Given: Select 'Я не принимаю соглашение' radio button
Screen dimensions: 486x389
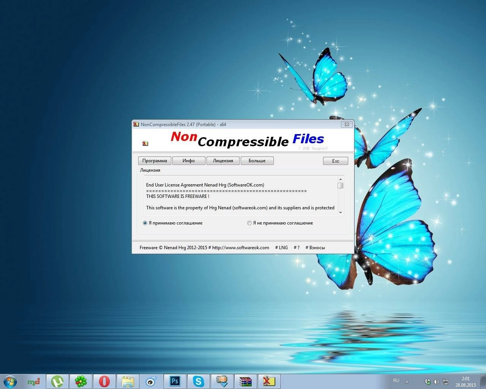Looking at the screenshot, I should pyautogui.click(x=249, y=223).
